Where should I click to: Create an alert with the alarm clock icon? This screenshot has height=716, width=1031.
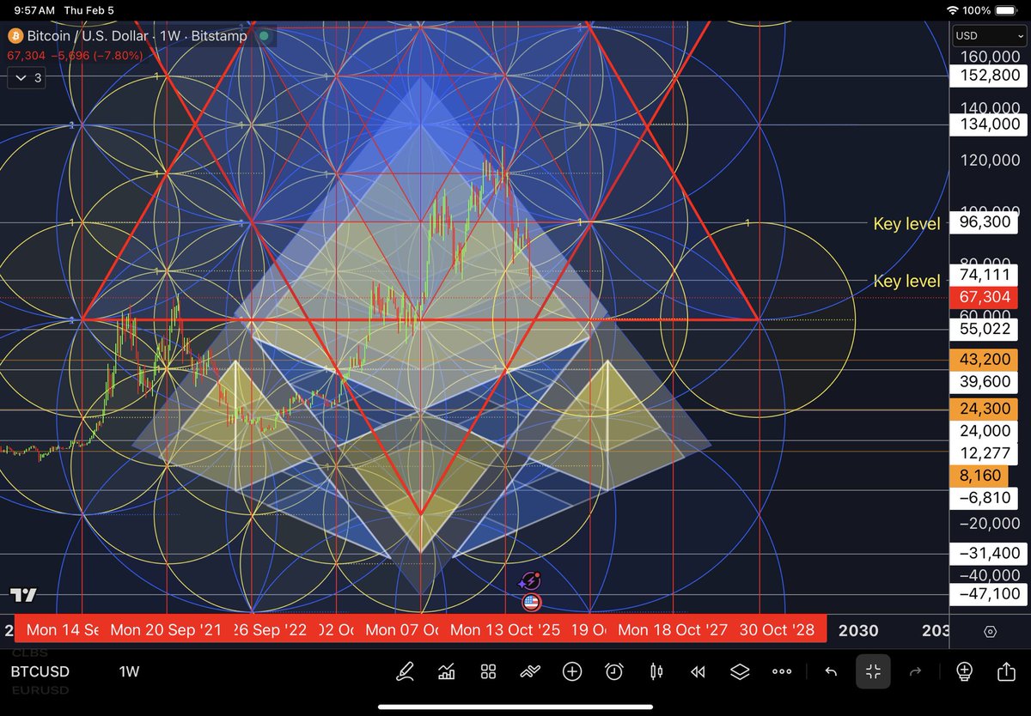(x=614, y=671)
